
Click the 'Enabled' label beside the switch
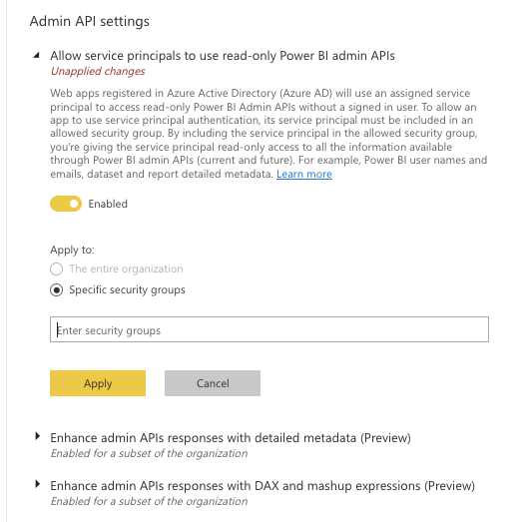[x=108, y=204]
